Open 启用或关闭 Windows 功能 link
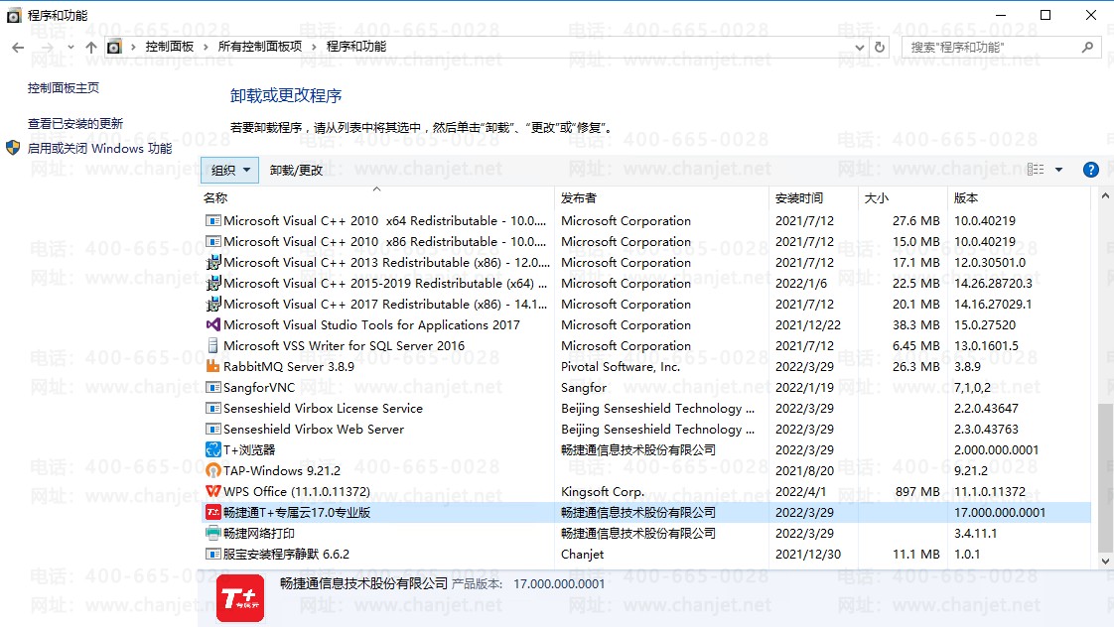The height and width of the screenshot is (627, 1114). click(99, 149)
